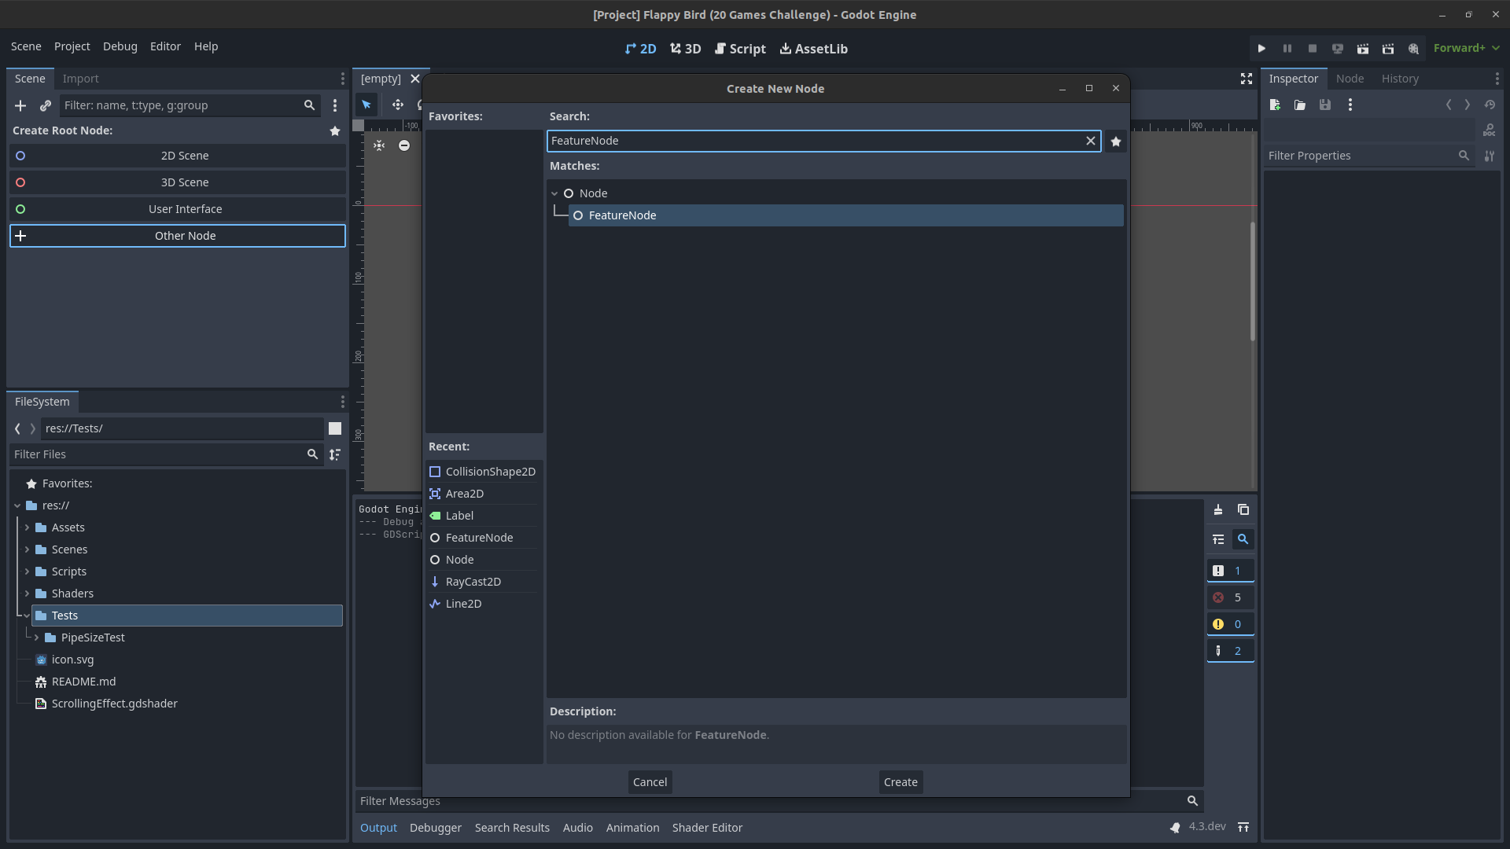Expand the Scripts folder
Image resolution: width=1510 pixels, height=849 pixels.
tap(27, 572)
